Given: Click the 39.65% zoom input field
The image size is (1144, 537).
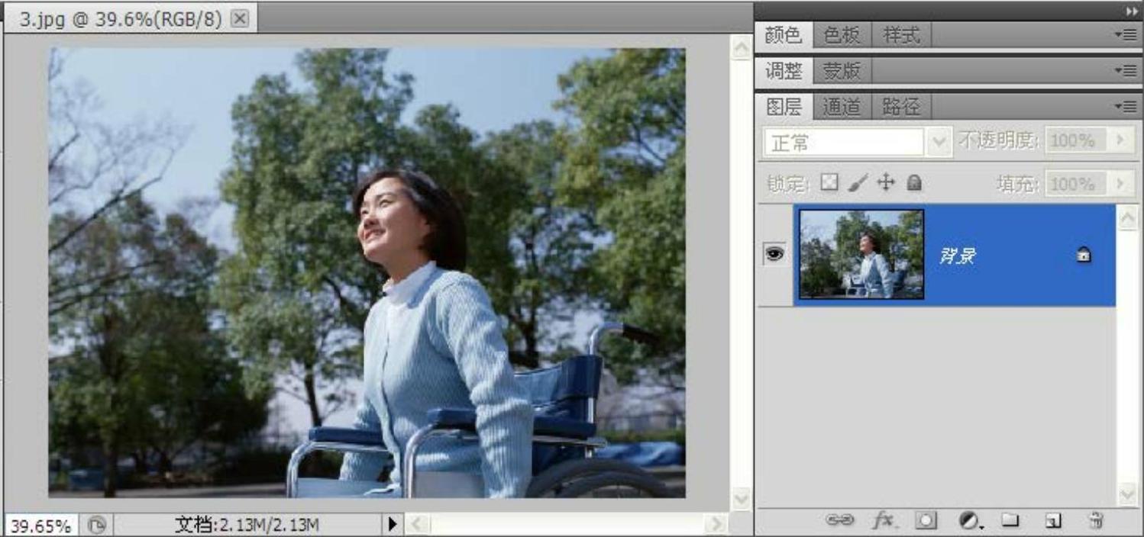Looking at the screenshot, I should click(x=41, y=526).
